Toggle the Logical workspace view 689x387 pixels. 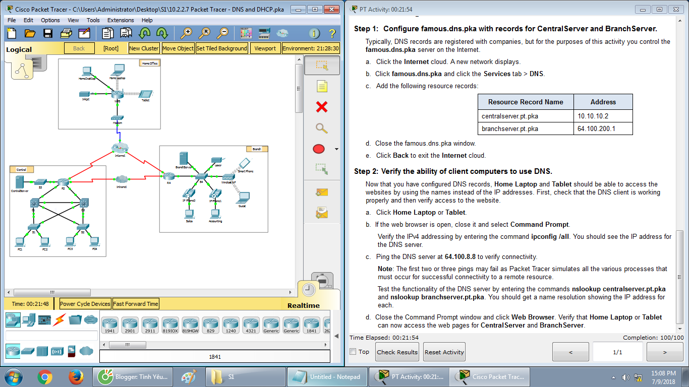pos(18,49)
